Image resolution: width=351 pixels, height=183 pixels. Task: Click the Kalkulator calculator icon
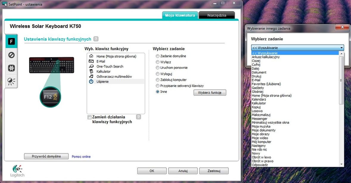coord(91,71)
